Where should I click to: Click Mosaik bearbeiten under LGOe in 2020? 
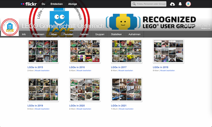tap(84, 109)
